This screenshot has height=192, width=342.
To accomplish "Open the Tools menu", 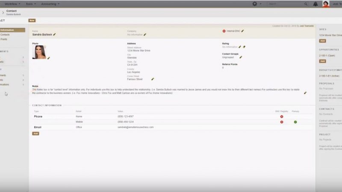I will point(30,4).
